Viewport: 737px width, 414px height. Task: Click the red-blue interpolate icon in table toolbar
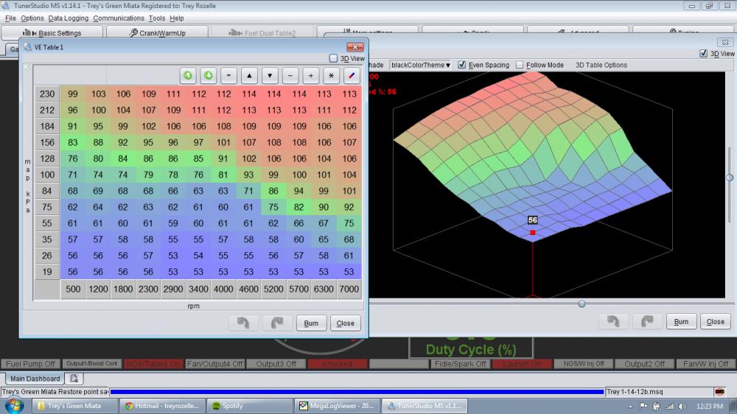352,75
